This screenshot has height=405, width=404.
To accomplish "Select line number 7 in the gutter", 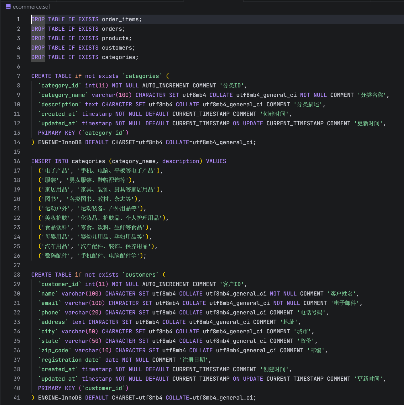I will [18, 76].
